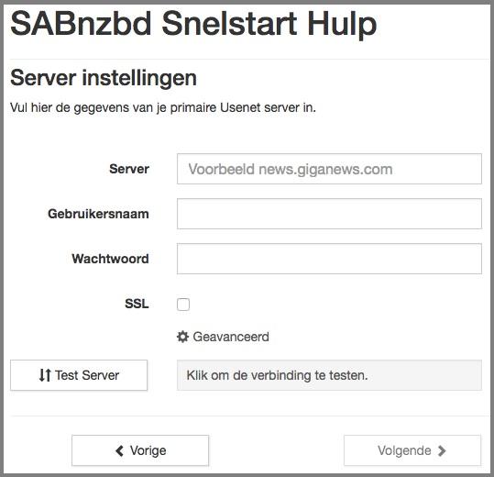The image size is (494, 477).
Task: Click the Wachtwoord field label
Action: point(110,259)
